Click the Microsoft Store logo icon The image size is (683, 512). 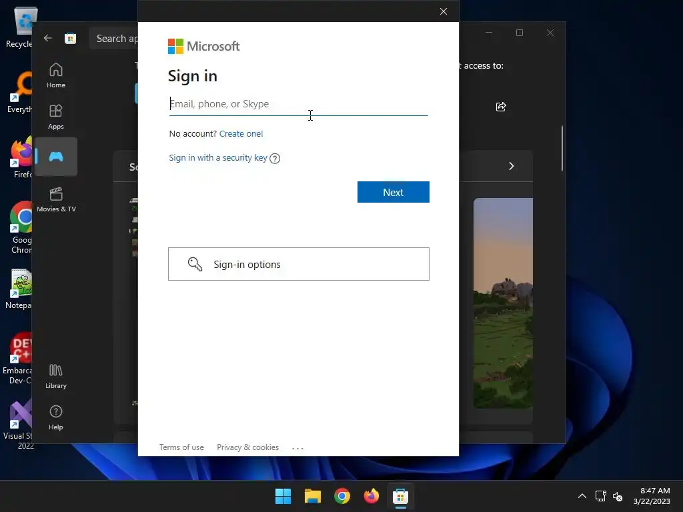click(x=70, y=38)
